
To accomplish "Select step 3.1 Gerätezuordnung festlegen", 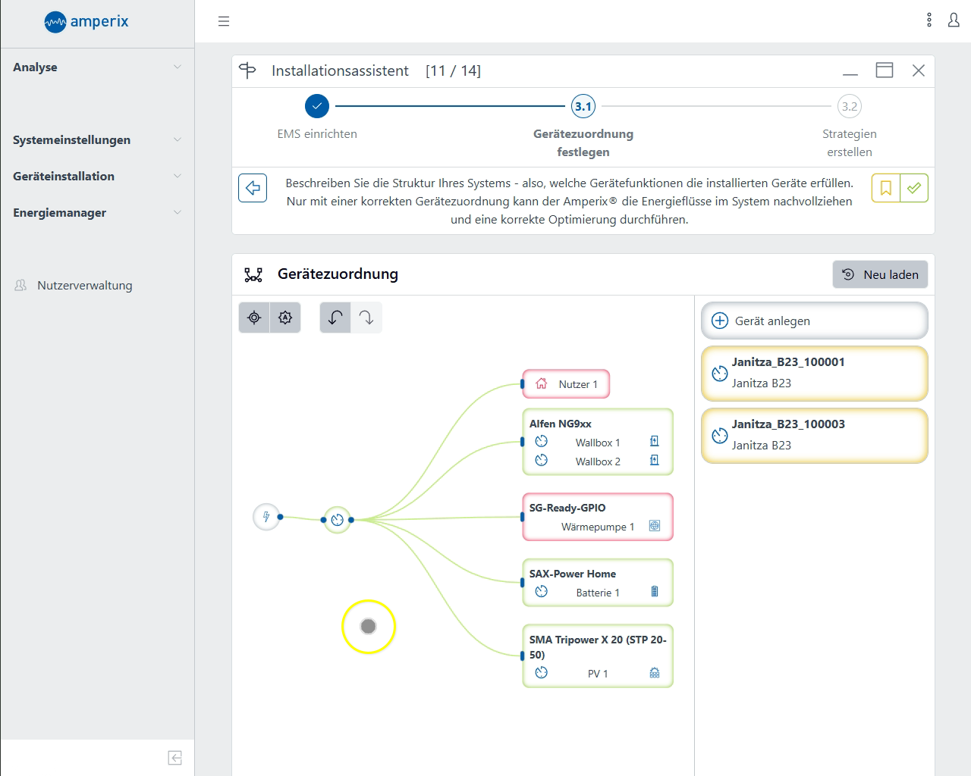I will pyautogui.click(x=583, y=106).
